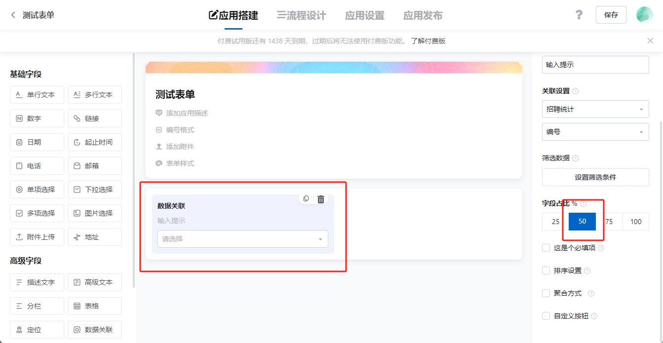Add a 表格 table field
This screenshot has height=343, width=663.
tap(94, 306)
